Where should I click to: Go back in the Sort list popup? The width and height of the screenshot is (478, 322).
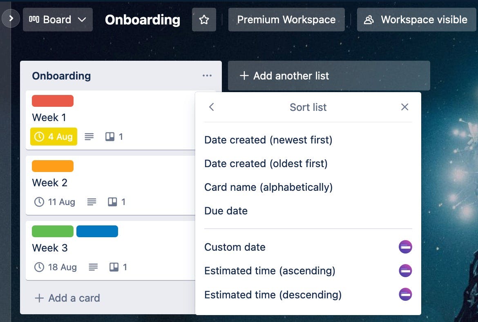click(x=211, y=107)
